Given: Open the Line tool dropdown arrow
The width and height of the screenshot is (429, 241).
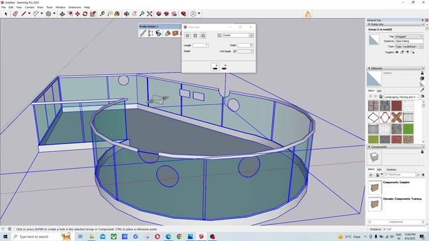Looking at the screenshot, I should tap(29, 13).
